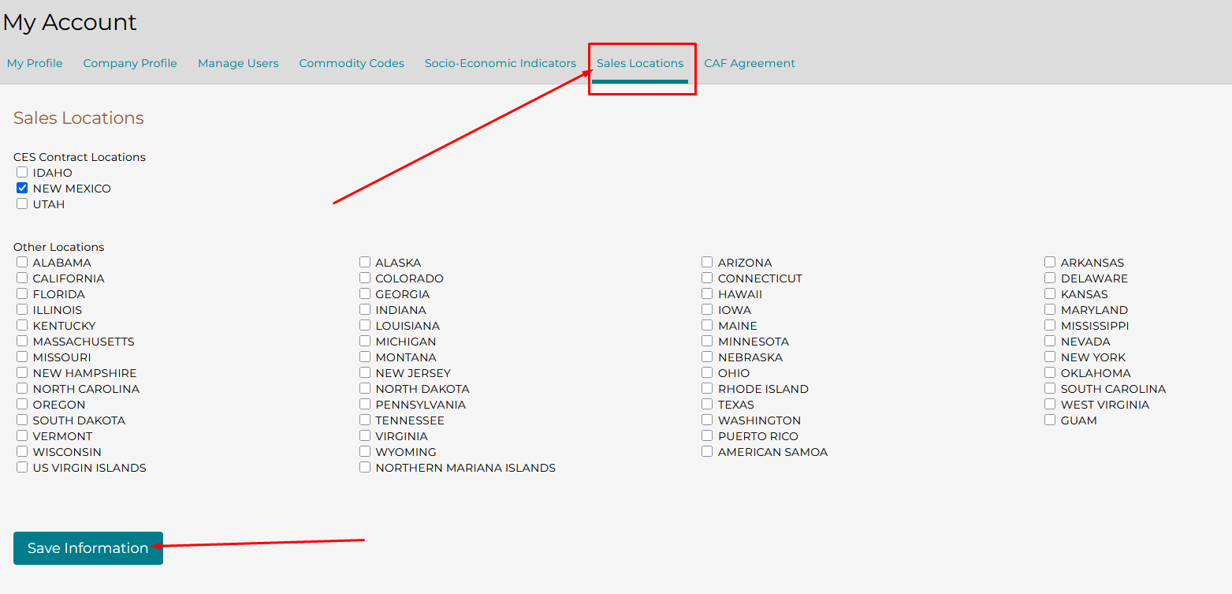Open the CAF Agreement tab

tap(750, 63)
